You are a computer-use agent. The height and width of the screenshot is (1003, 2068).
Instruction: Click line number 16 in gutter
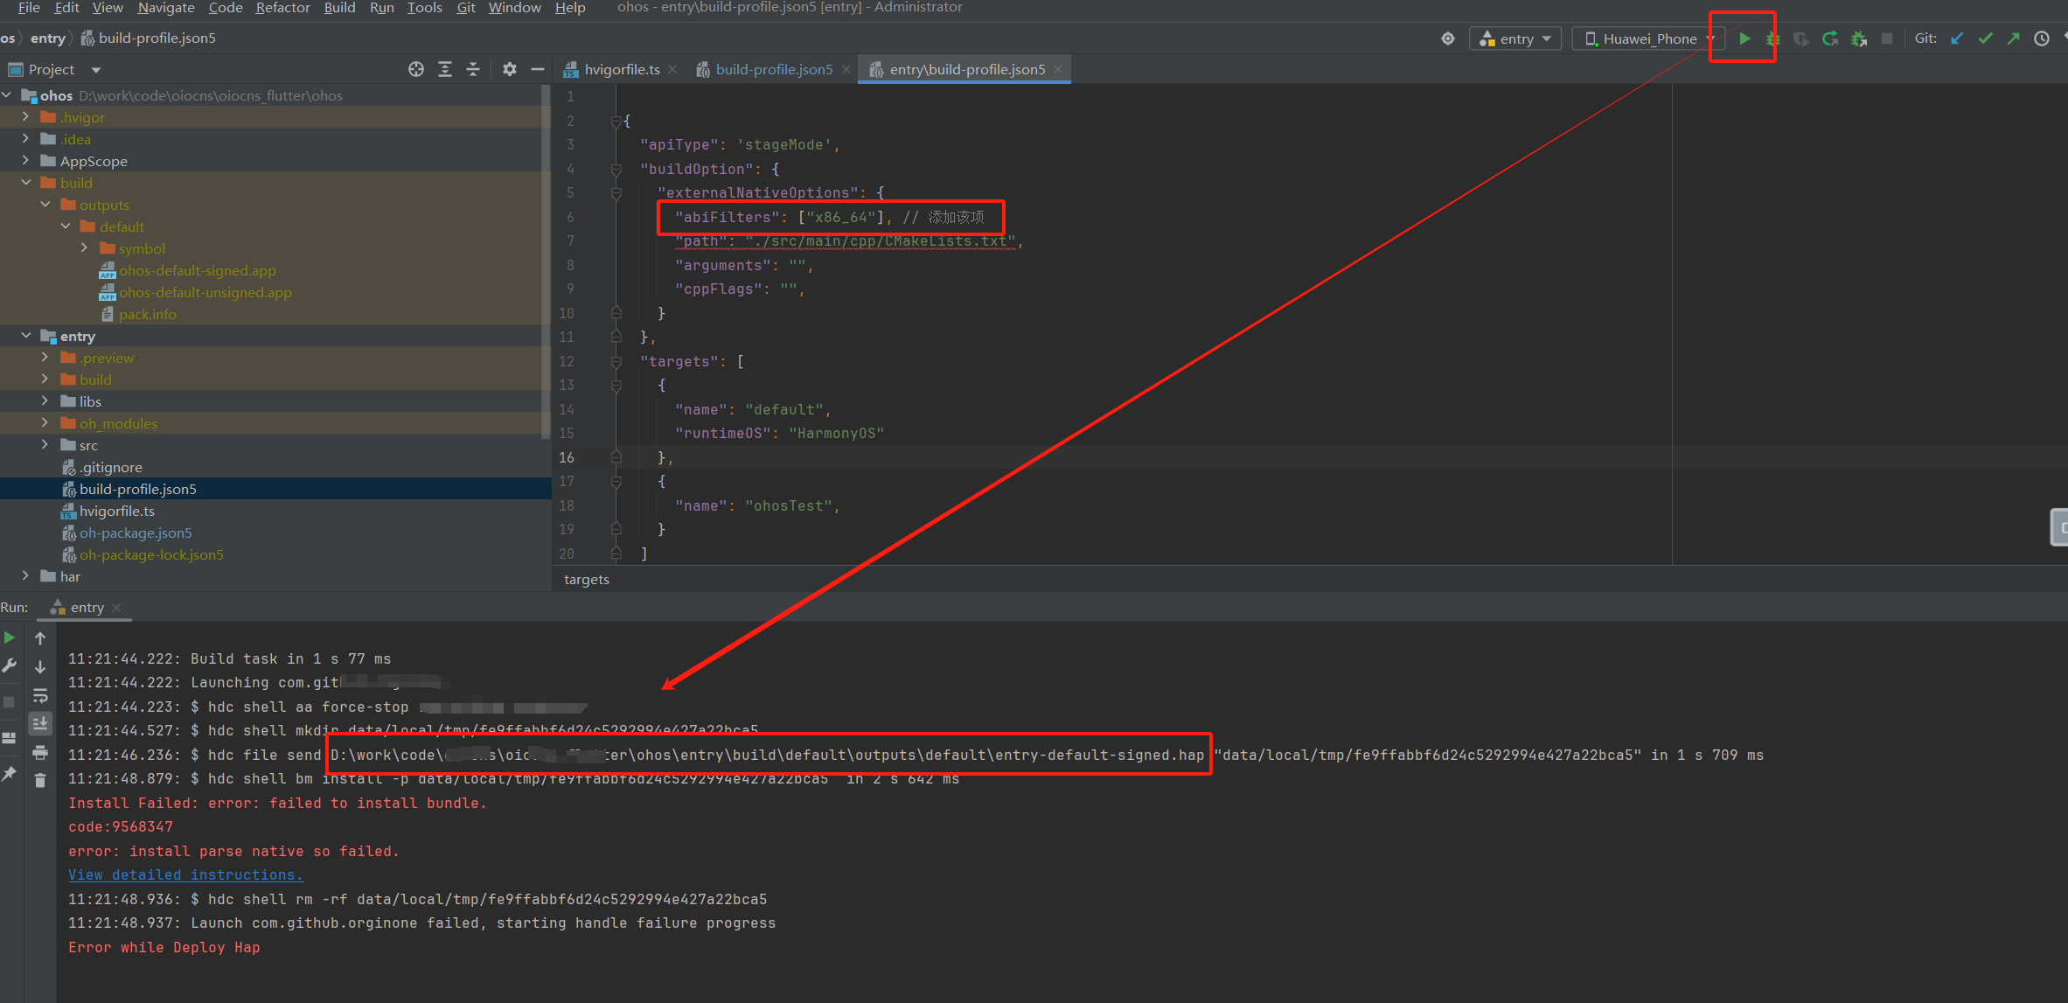(567, 457)
